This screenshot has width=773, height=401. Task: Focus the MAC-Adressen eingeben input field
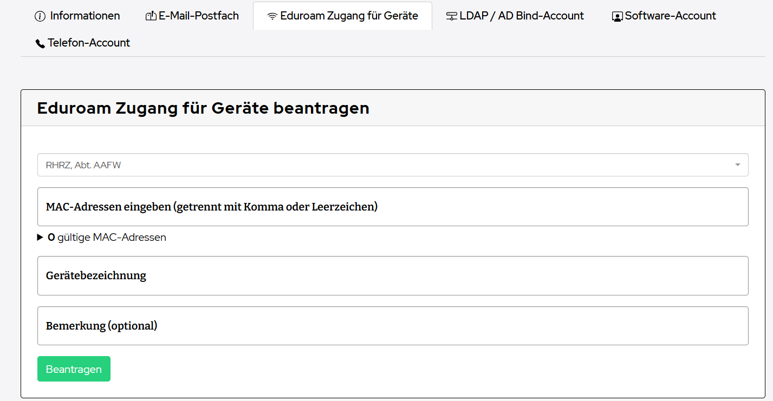coord(393,207)
